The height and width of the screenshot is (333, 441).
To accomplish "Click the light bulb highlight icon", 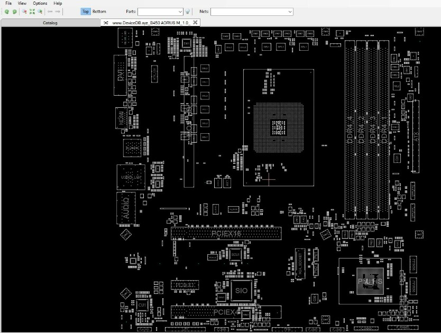I will pos(188,12).
